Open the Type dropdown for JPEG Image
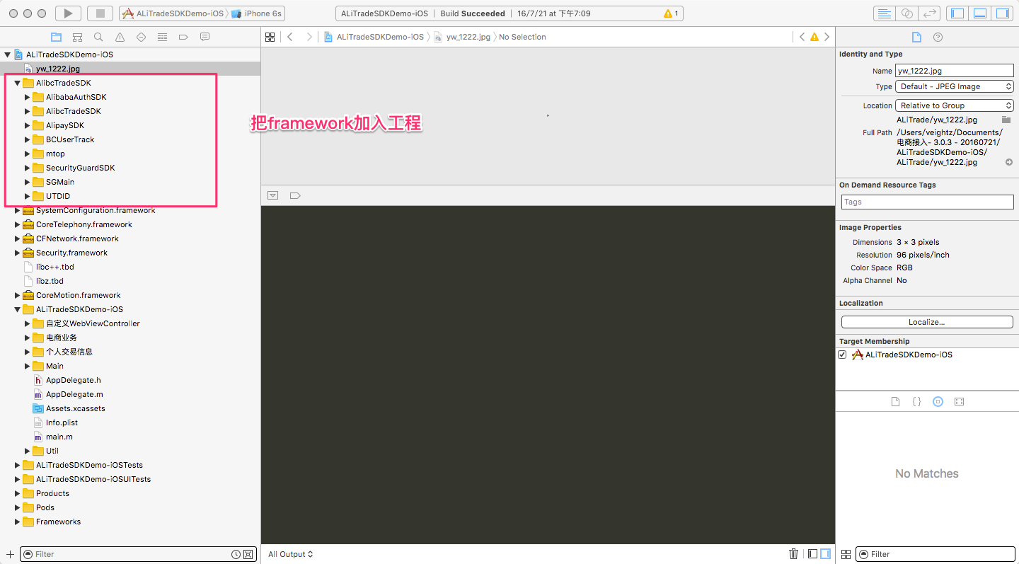This screenshot has height=564, width=1019. click(955, 86)
